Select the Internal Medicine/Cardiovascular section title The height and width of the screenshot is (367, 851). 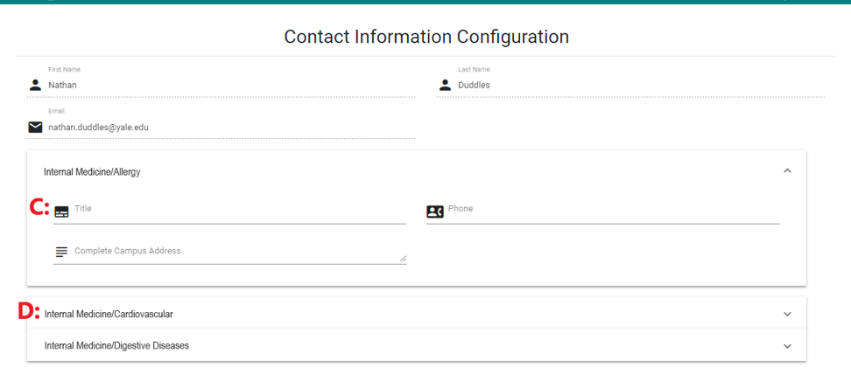pyautogui.click(x=109, y=315)
